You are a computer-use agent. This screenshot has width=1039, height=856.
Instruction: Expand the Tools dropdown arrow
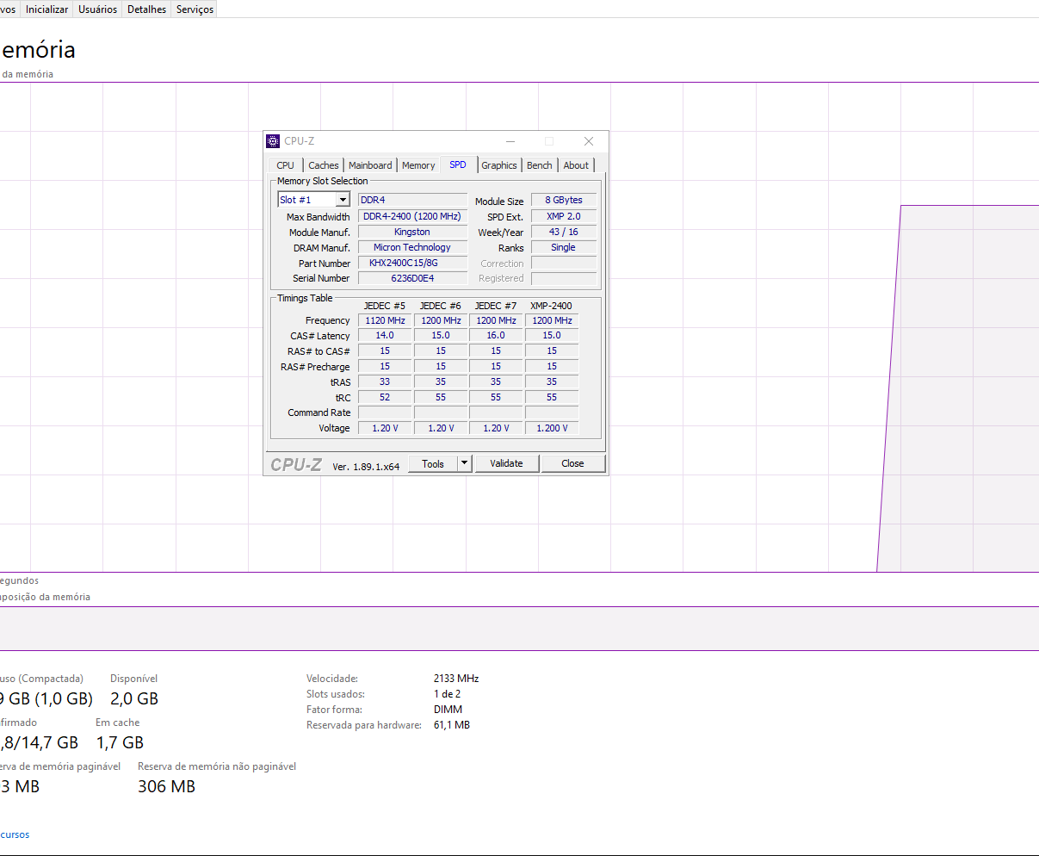464,463
